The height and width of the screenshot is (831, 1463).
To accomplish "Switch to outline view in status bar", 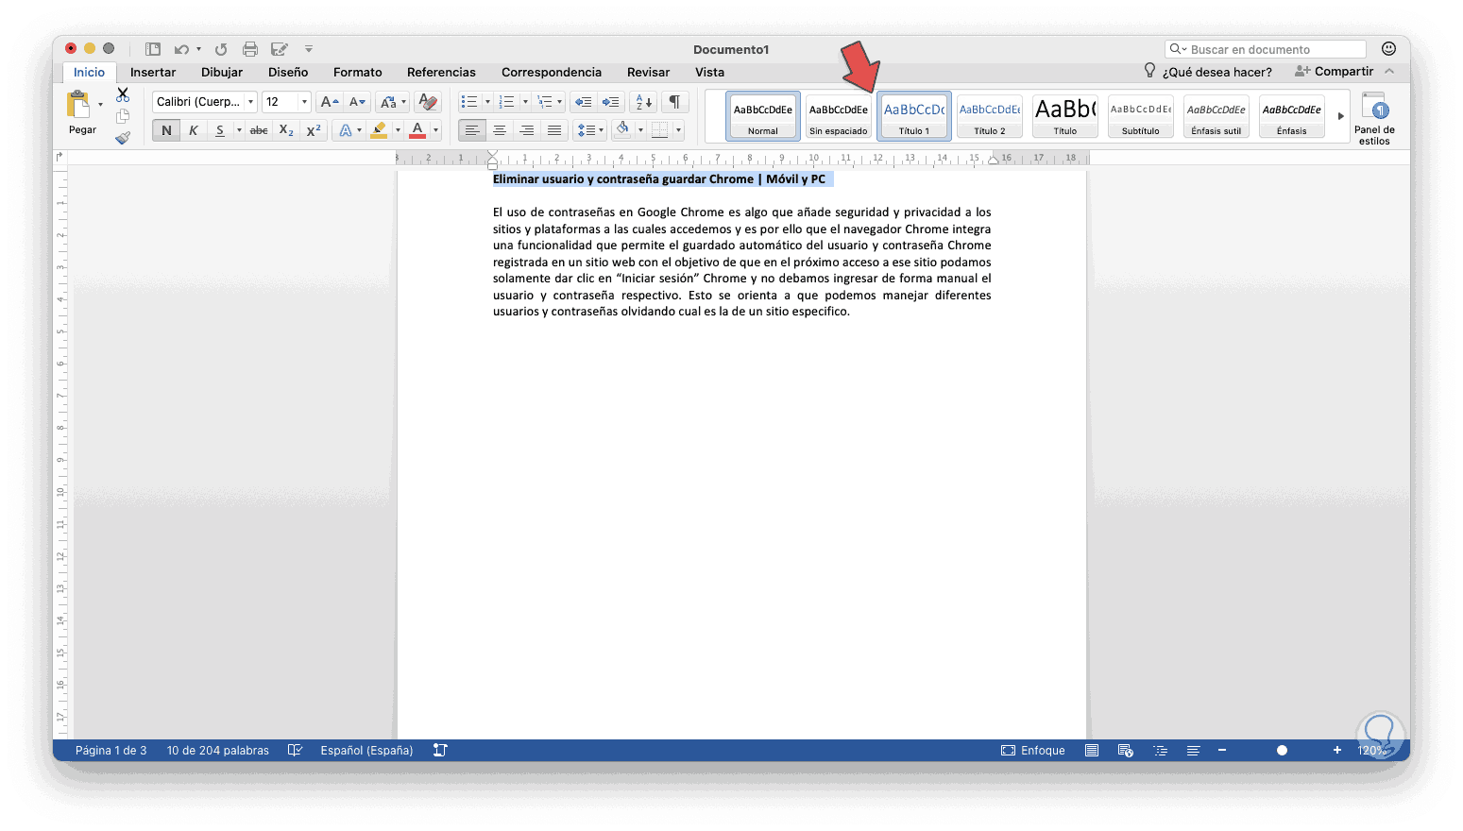I will tap(1161, 751).
